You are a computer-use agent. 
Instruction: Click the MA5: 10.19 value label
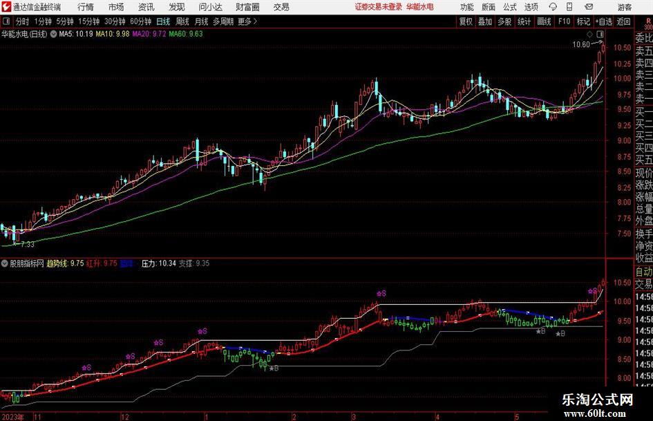(x=76, y=34)
